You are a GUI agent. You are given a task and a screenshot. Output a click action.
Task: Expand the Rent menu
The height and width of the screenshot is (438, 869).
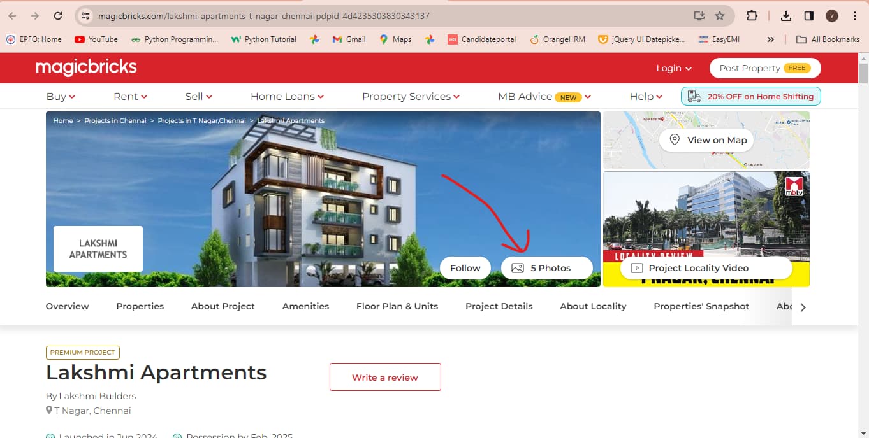pos(130,96)
